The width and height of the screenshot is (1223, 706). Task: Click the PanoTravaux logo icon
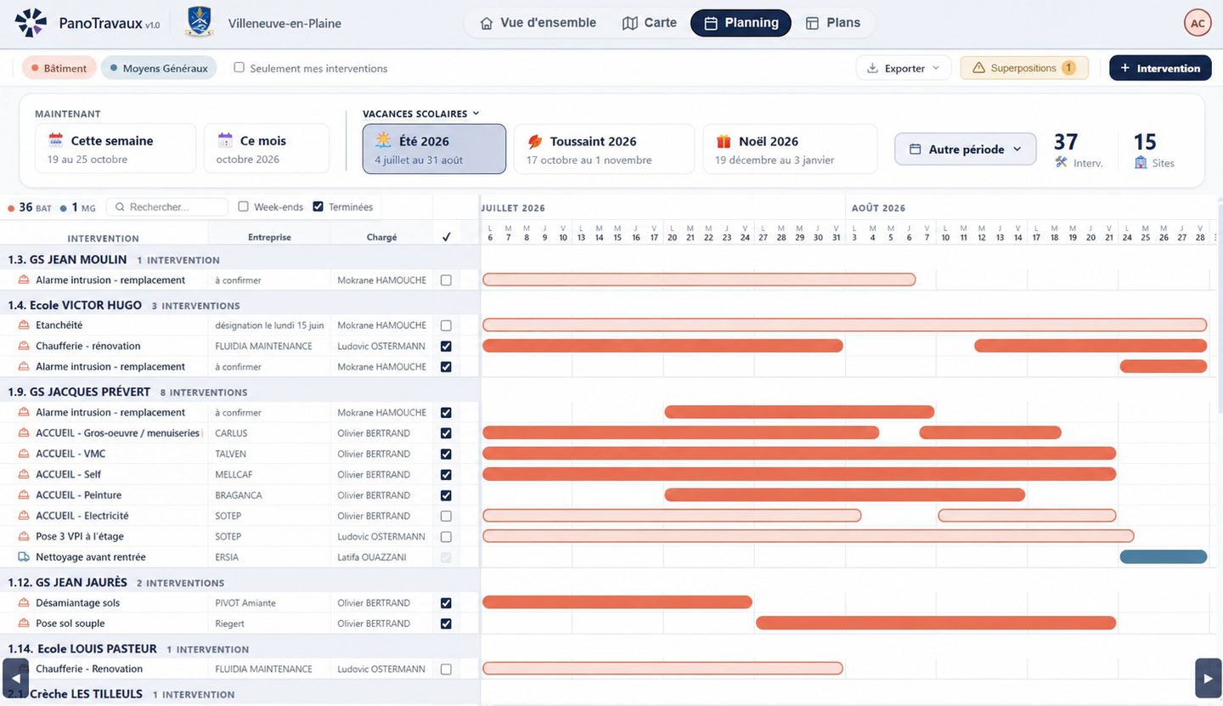[x=31, y=23]
